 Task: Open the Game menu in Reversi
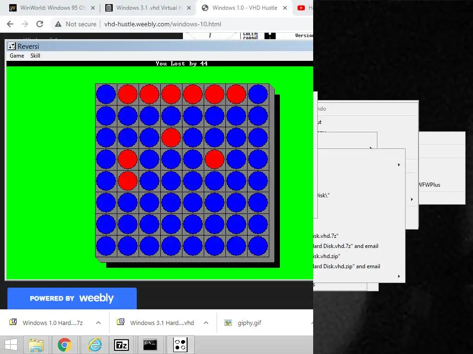(17, 56)
